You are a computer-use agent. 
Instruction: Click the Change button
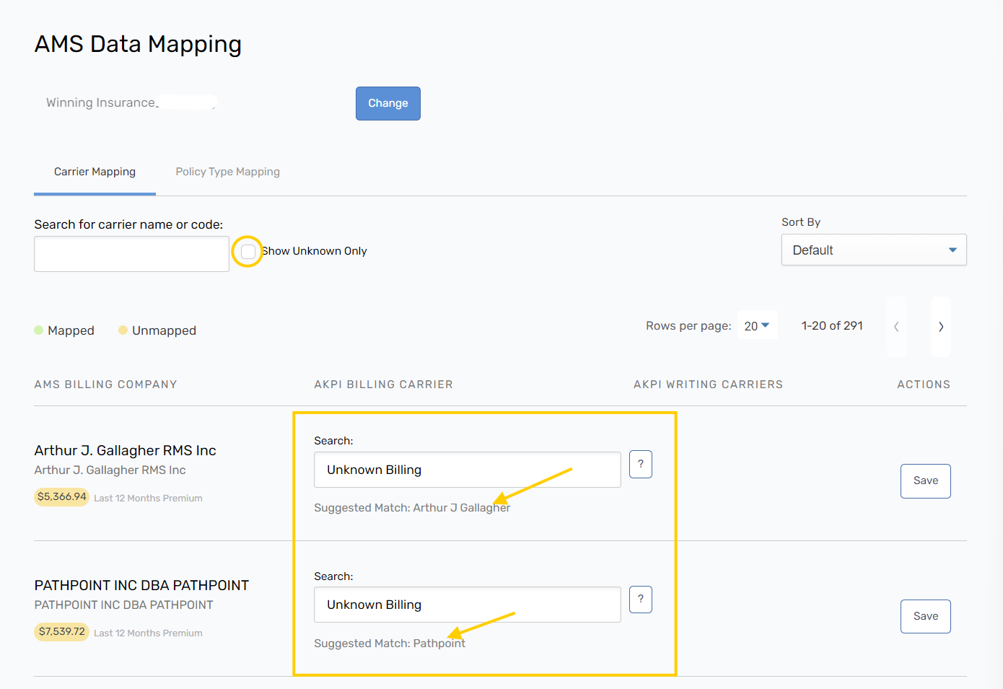tap(387, 103)
